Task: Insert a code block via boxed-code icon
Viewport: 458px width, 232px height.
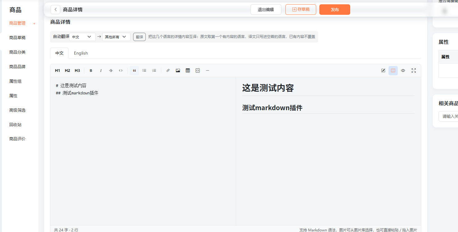Action: point(198,71)
